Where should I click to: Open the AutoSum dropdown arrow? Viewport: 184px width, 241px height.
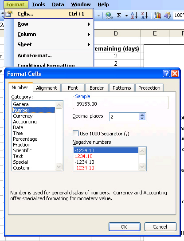pyautogui.click(x=126, y=16)
